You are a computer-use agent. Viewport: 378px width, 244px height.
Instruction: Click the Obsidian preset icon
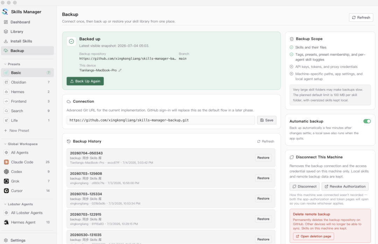tap(7, 82)
